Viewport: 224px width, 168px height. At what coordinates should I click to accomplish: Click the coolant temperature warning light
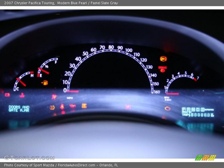(x=22, y=95)
